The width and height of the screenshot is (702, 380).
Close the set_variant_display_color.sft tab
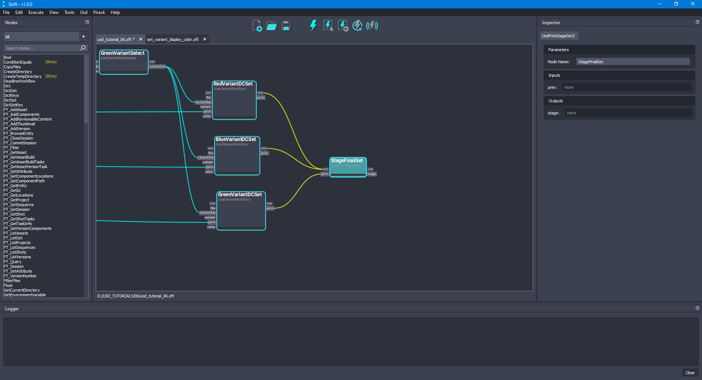(205, 39)
